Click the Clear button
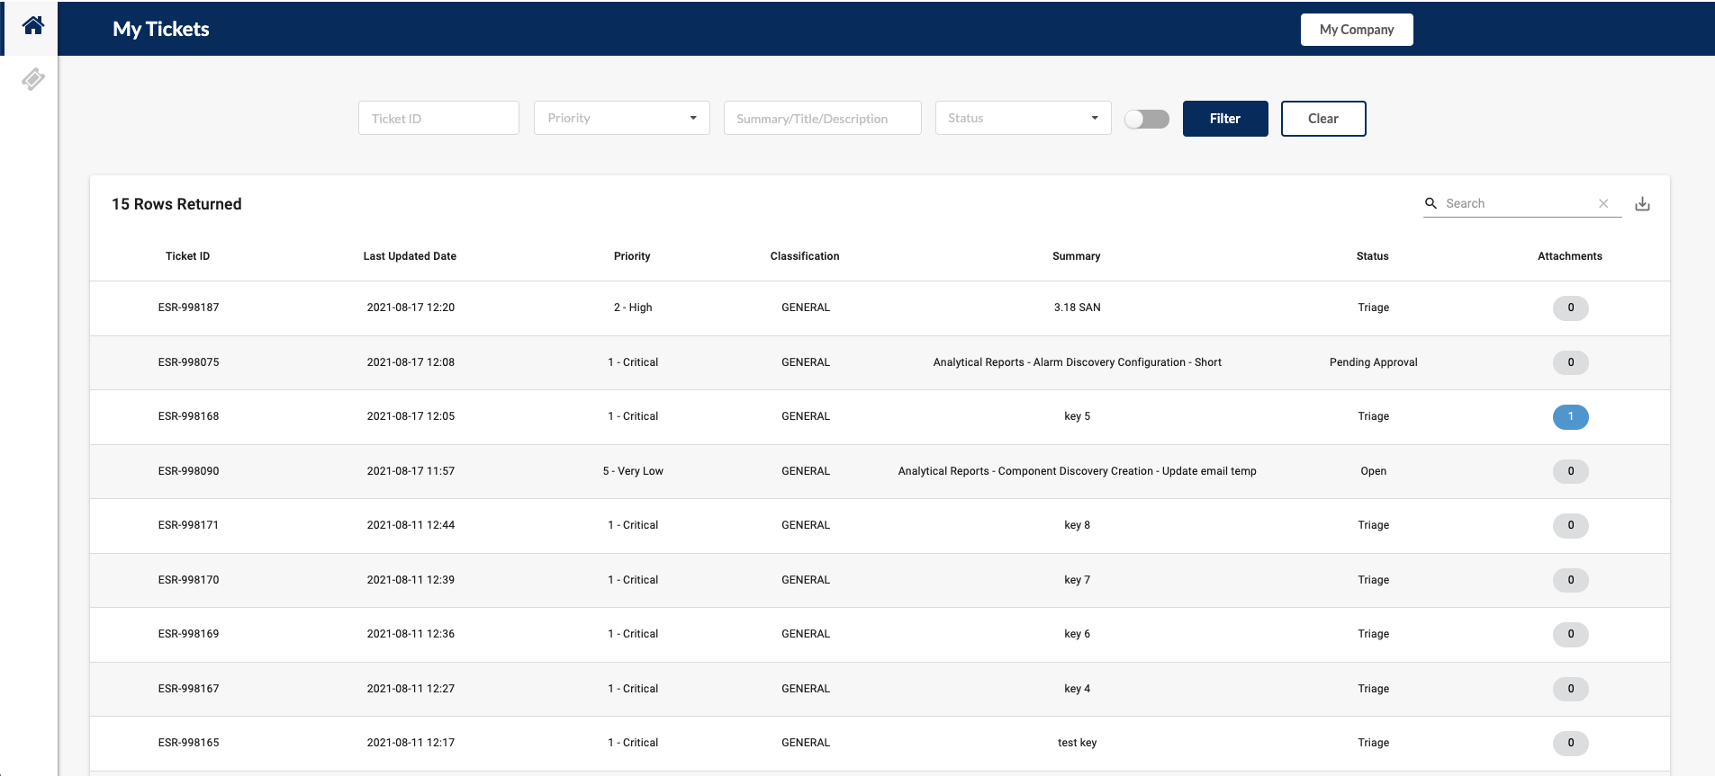1715x776 pixels. point(1322,119)
